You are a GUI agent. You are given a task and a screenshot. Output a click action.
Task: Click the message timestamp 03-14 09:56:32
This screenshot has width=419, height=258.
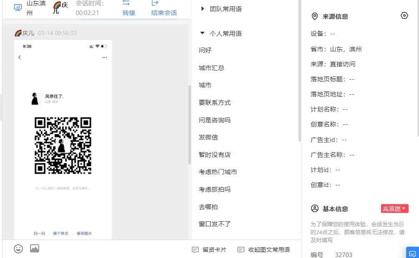57,33
